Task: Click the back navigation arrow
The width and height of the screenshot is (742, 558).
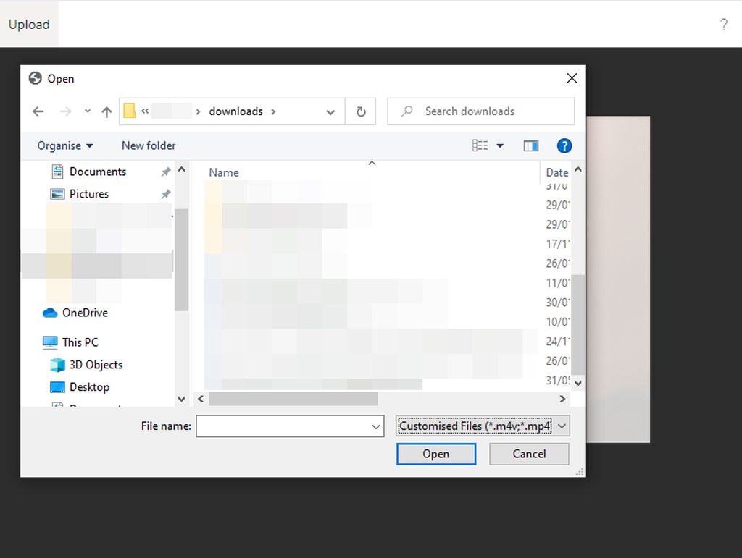Action: pos(38,111)
